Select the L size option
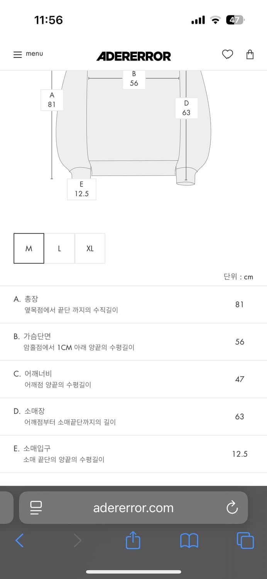Screen dimensions: 267x579 pos(59,249)
